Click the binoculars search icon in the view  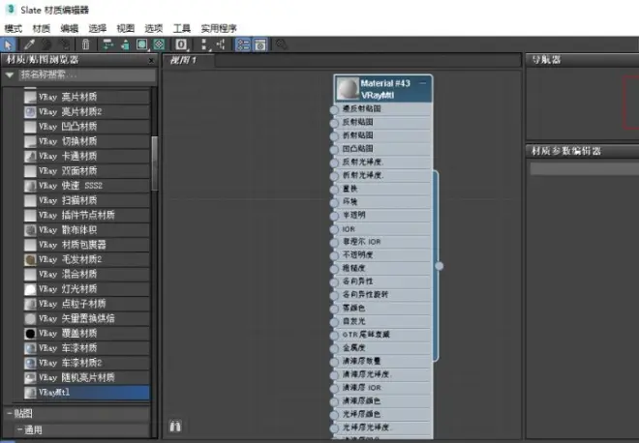175,427
